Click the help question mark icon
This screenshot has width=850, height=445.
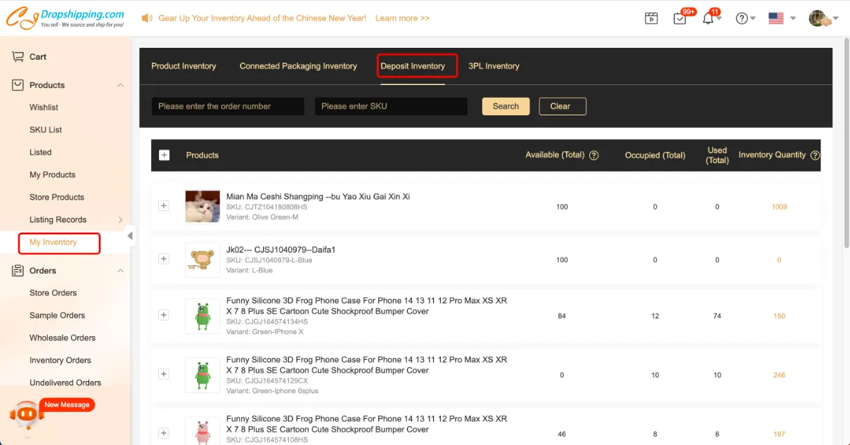[x=742, y=19]
